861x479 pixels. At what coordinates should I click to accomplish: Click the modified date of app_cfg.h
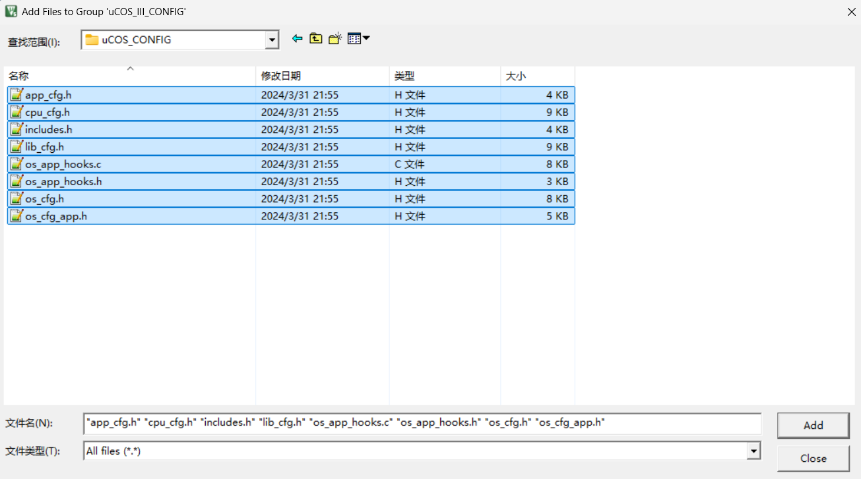coord(300,95)
